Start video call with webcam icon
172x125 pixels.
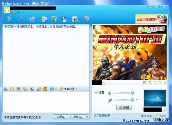point(8,19)
